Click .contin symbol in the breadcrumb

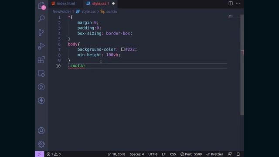pyautogui.click(x=112, y=12)
